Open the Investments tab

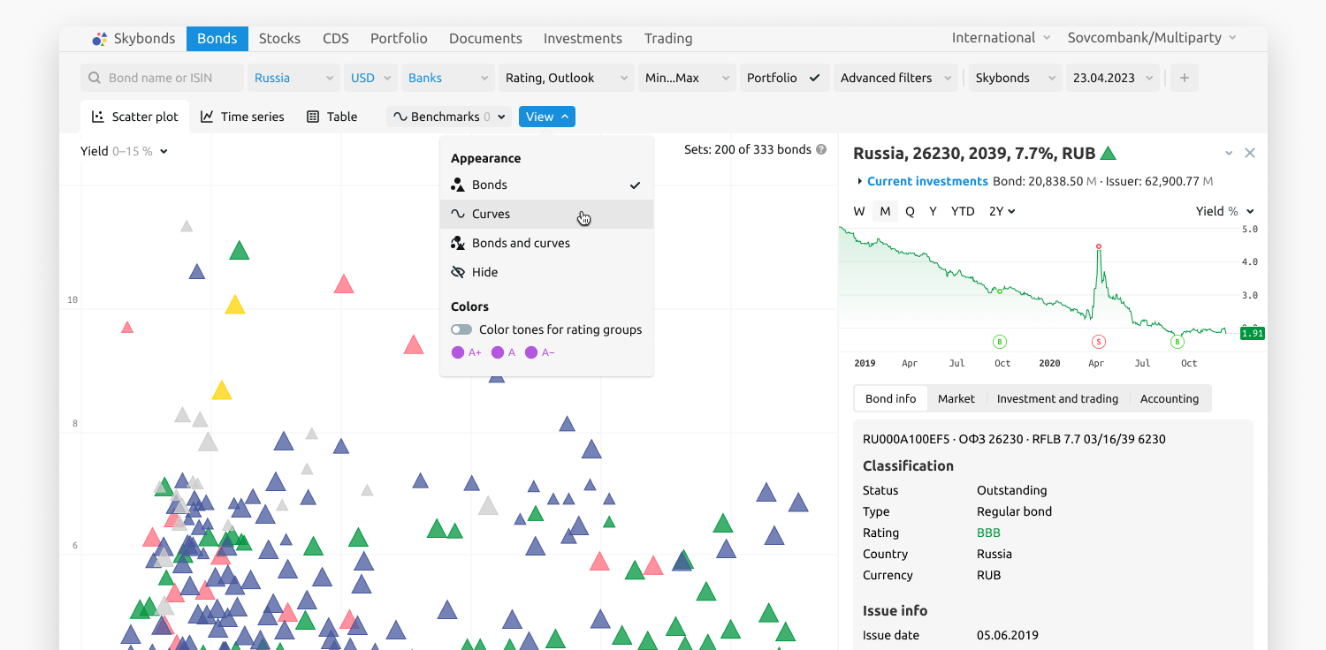click(583, 39)
